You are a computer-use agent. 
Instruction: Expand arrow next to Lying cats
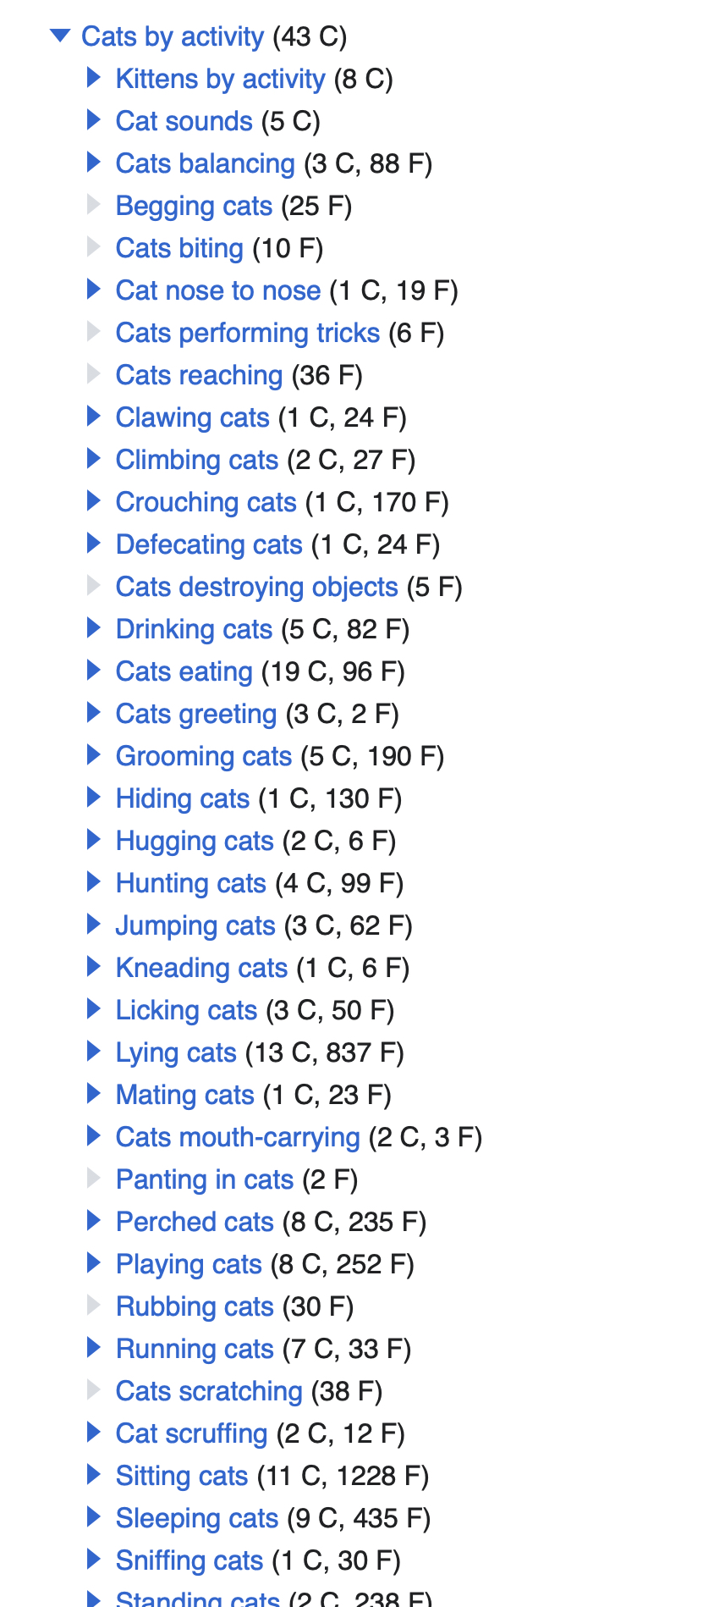94,1052
